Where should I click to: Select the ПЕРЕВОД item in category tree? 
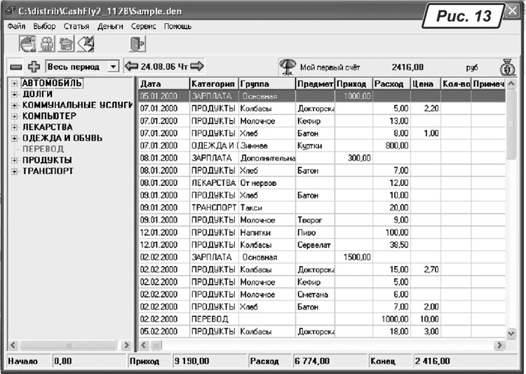(x=43, y=149)
